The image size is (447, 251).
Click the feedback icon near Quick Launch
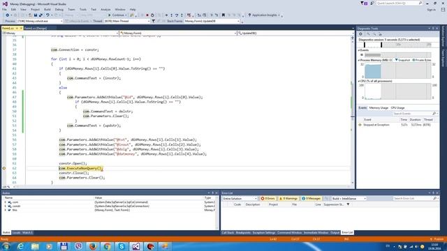[x=372, y=3]
